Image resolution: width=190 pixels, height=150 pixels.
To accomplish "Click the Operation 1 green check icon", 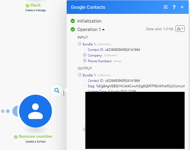I will [73, 29].
